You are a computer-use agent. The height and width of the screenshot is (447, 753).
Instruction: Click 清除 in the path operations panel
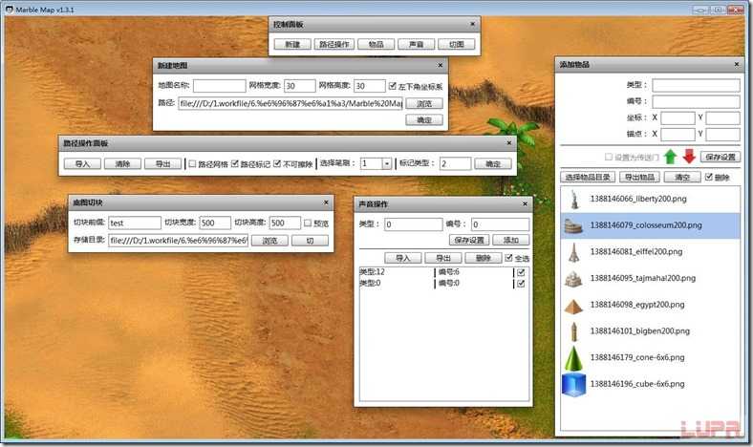click(122, 163)
